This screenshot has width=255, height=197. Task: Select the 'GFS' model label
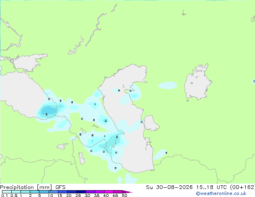pos(60,187)
